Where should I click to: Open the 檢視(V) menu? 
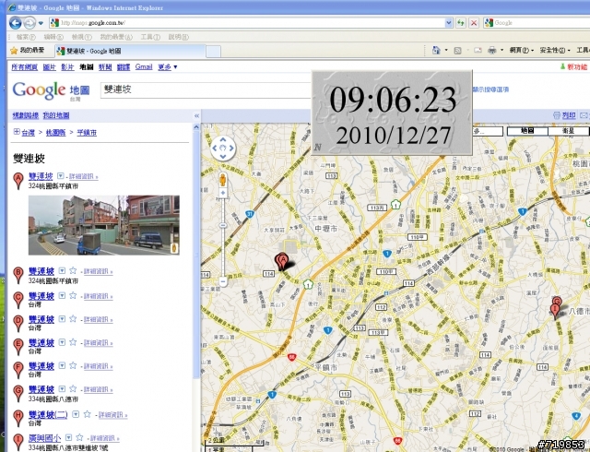click(82, 37)
